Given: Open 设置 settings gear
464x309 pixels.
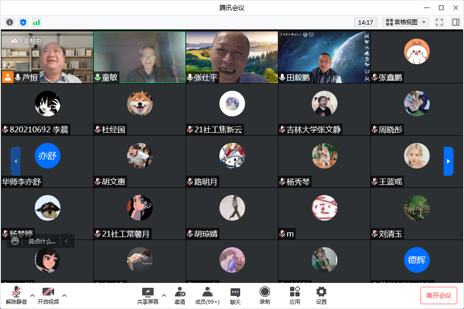Looking at the screenshot, I should [x=321, y=295].
